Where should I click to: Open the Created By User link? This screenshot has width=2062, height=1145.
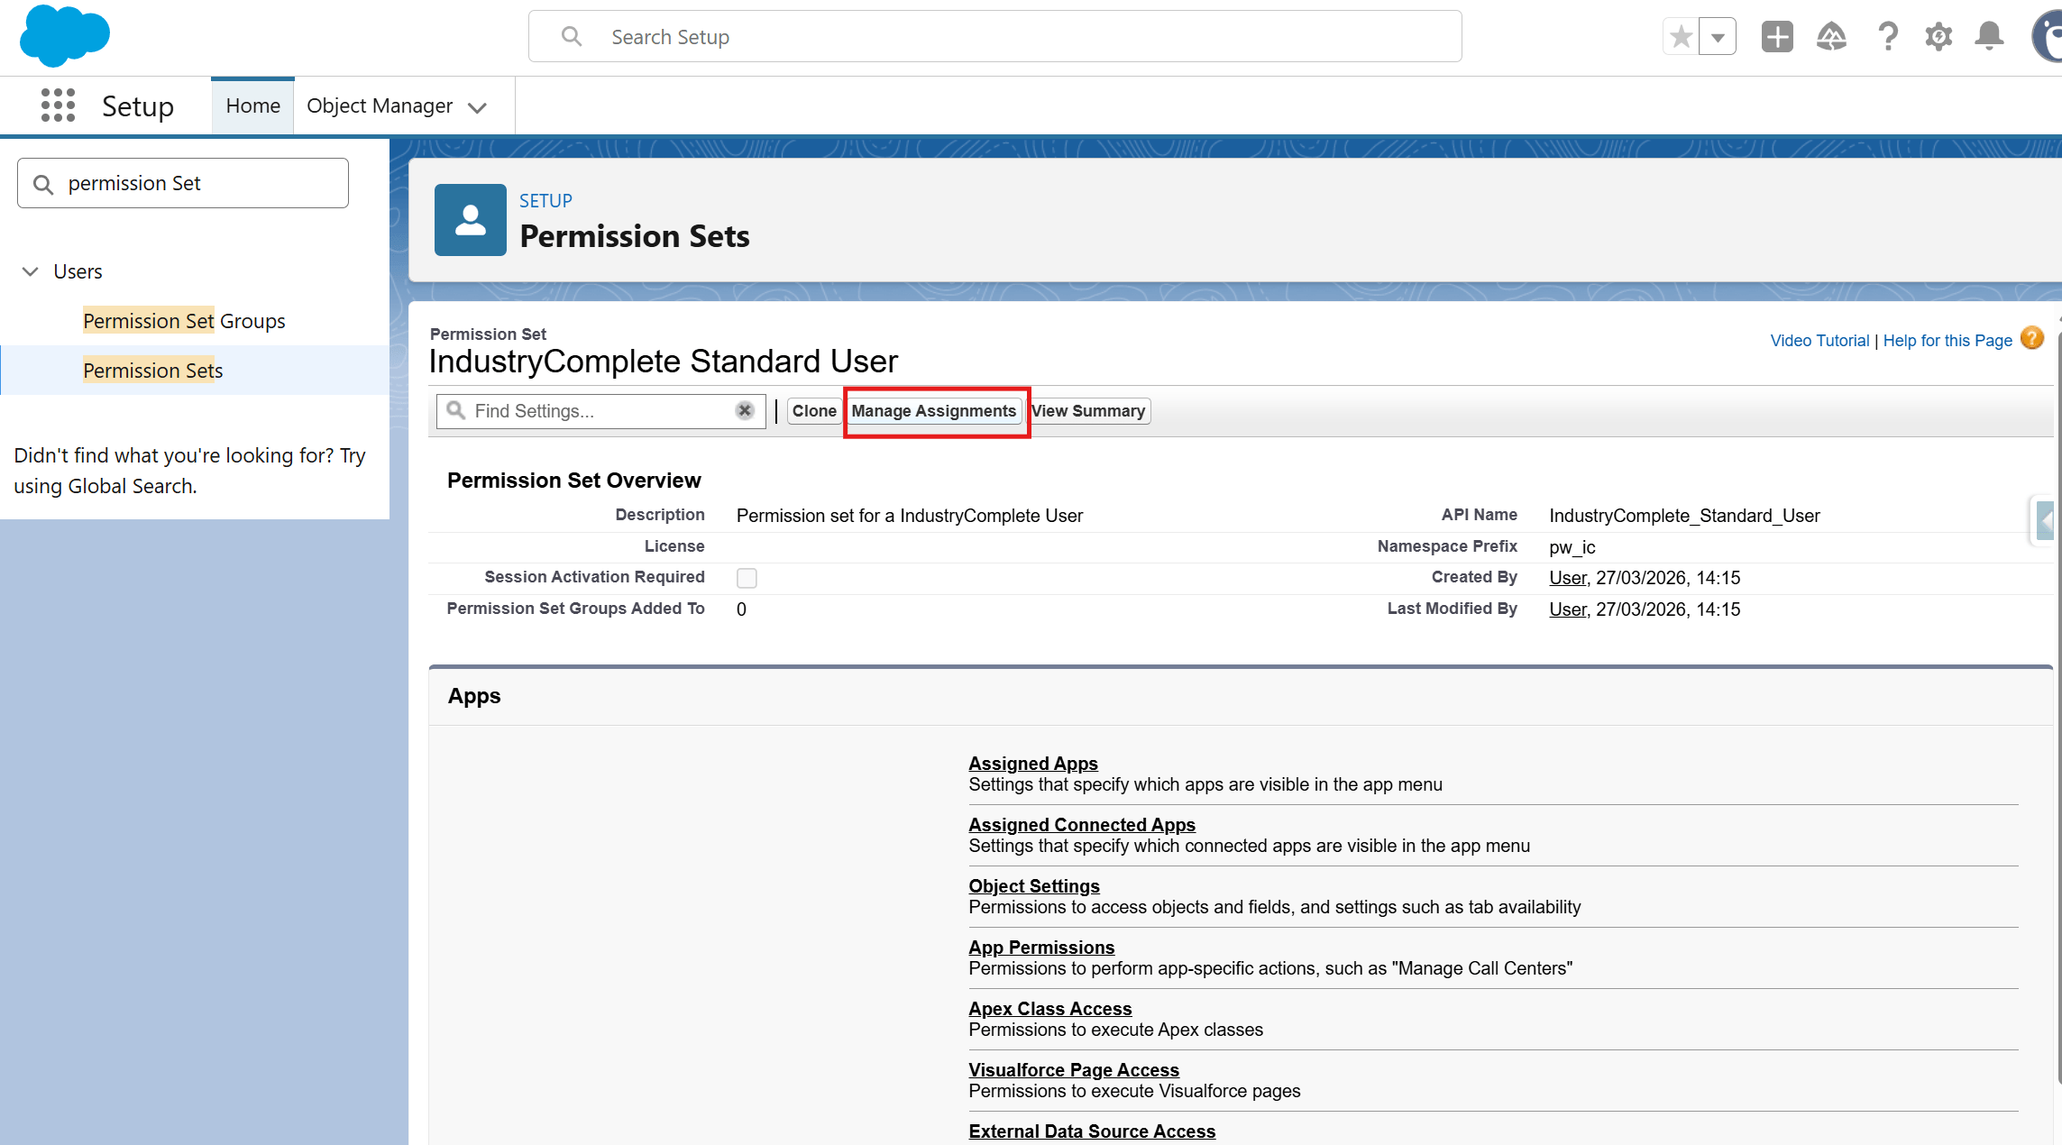coord(1568,578)
